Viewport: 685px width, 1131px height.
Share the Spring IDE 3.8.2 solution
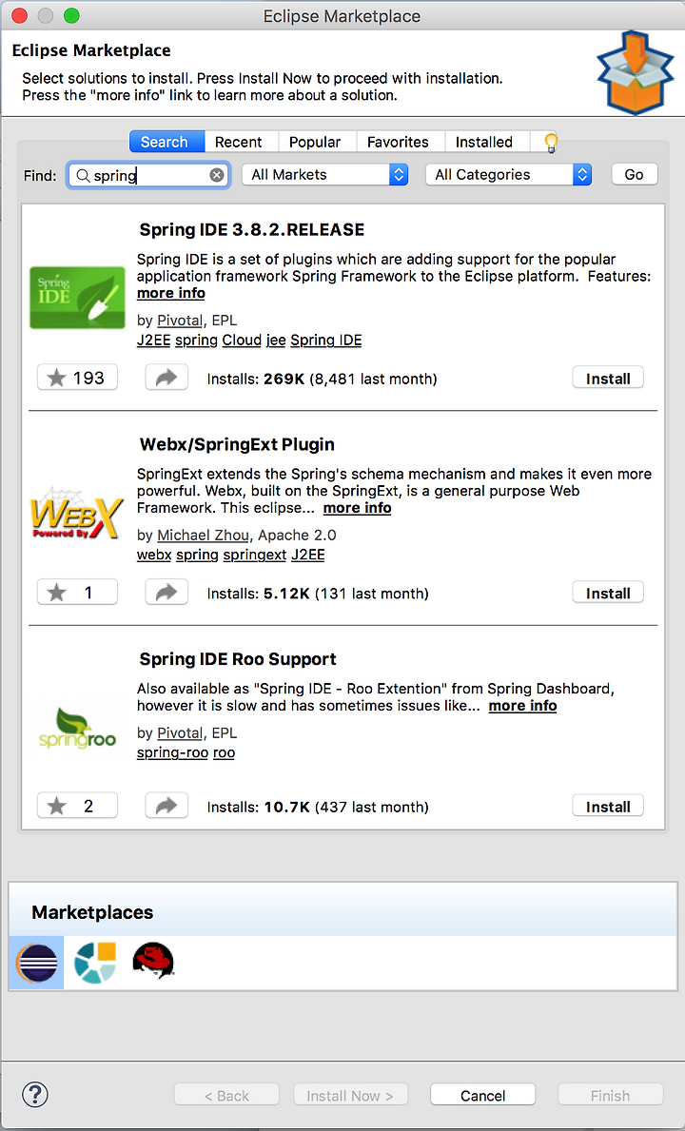click(166, 378)
